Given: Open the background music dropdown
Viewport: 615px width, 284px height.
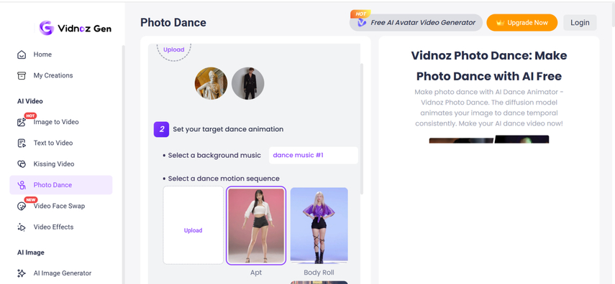Looking at the screenshot, I should [314, 156].
